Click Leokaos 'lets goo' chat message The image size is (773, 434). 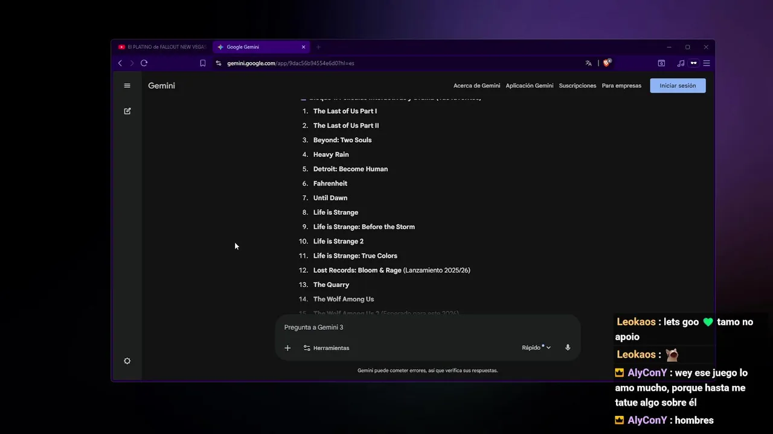684,329
